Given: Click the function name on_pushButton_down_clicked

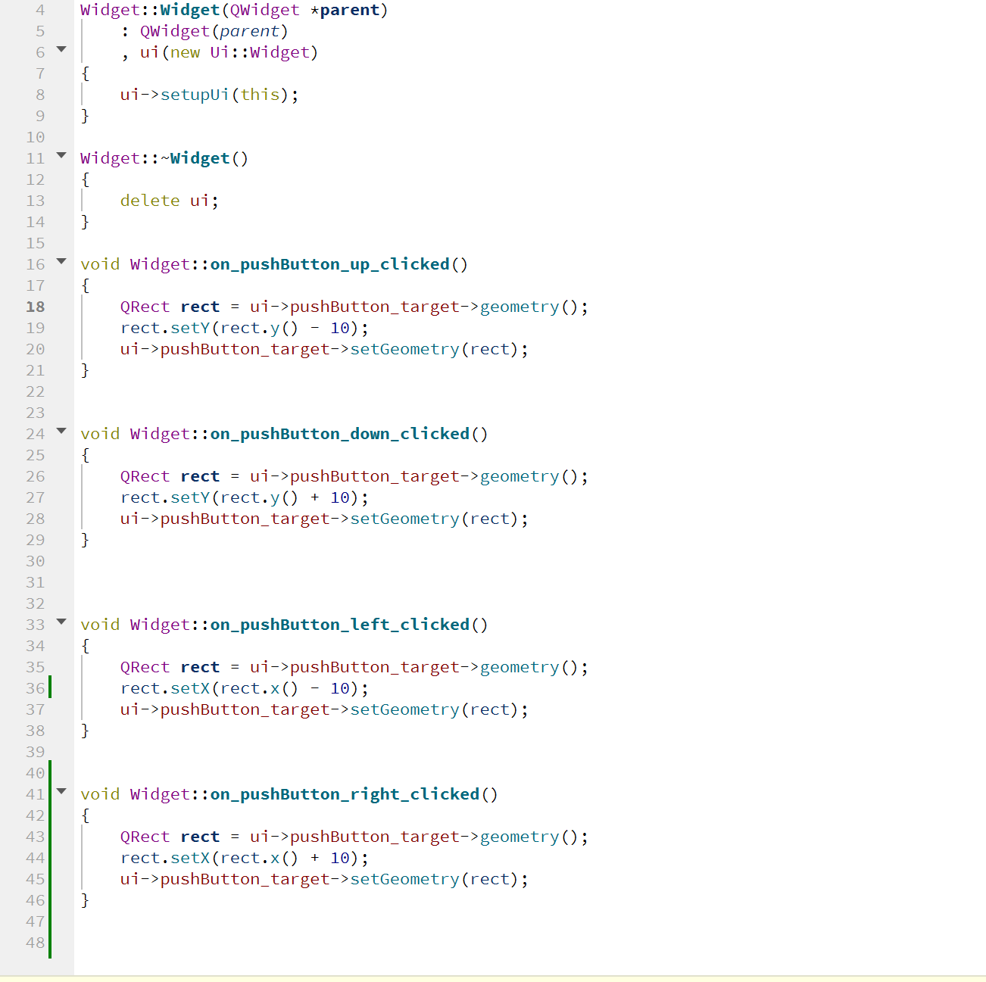Looking at the screenshot, I should click(340, 434).
